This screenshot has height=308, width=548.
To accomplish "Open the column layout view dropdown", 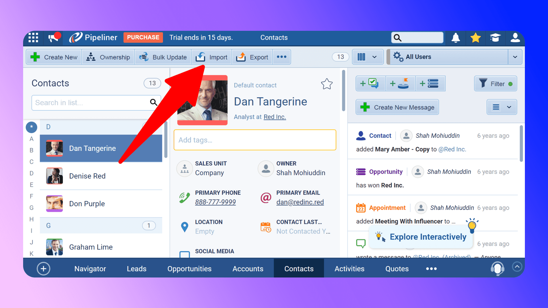I will pos(368,57).
